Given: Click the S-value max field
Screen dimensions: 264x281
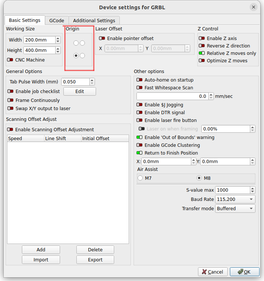Looking at the screenshot, I should (232, 190).
